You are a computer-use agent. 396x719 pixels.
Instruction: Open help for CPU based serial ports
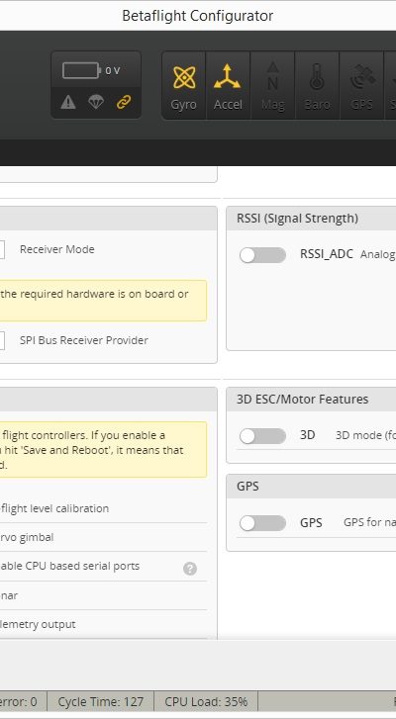click(x=190, y=569)
